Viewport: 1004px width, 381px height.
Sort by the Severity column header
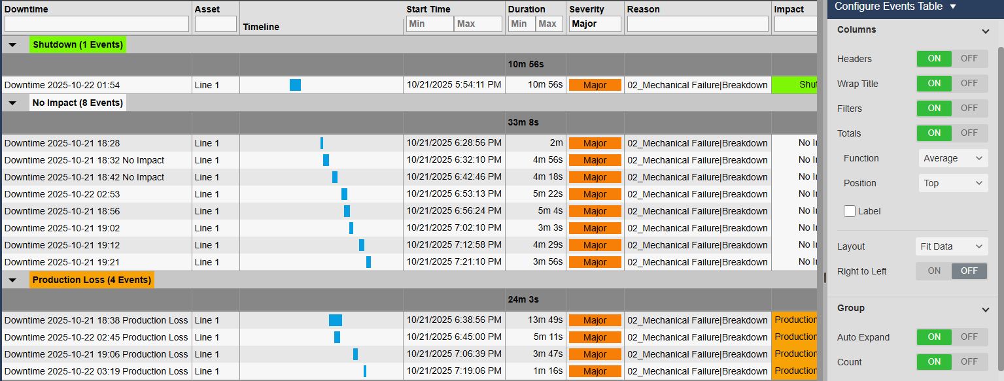(587, 9)
